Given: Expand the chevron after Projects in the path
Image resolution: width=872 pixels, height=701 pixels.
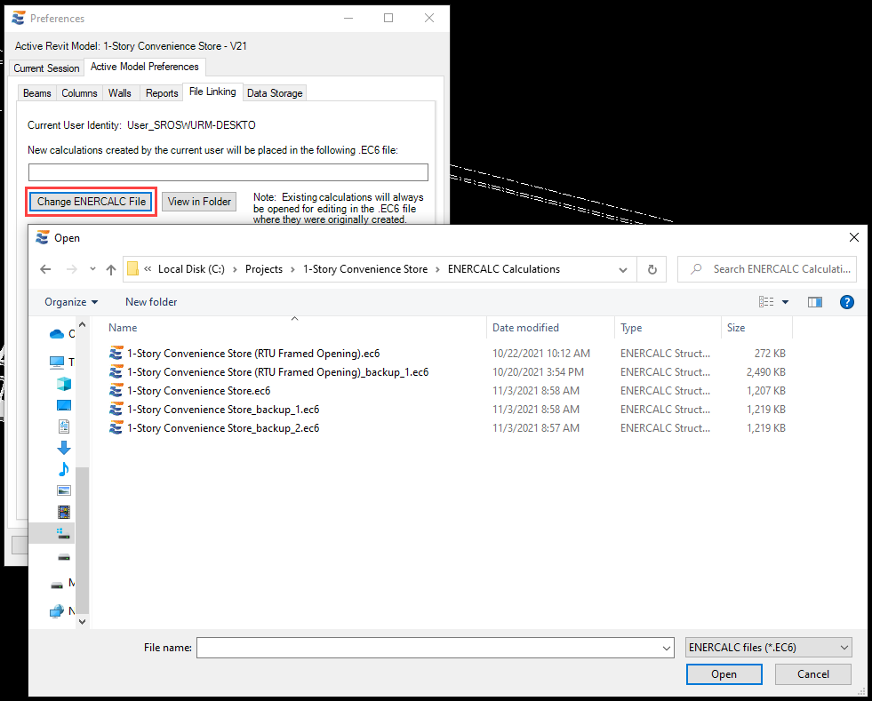Looking at the screenshot, I should click(292, 269).
